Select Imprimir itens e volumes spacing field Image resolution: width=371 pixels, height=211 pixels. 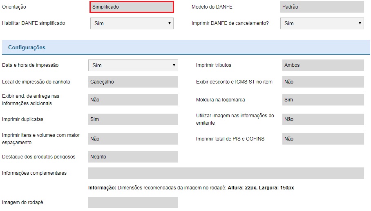133,139
